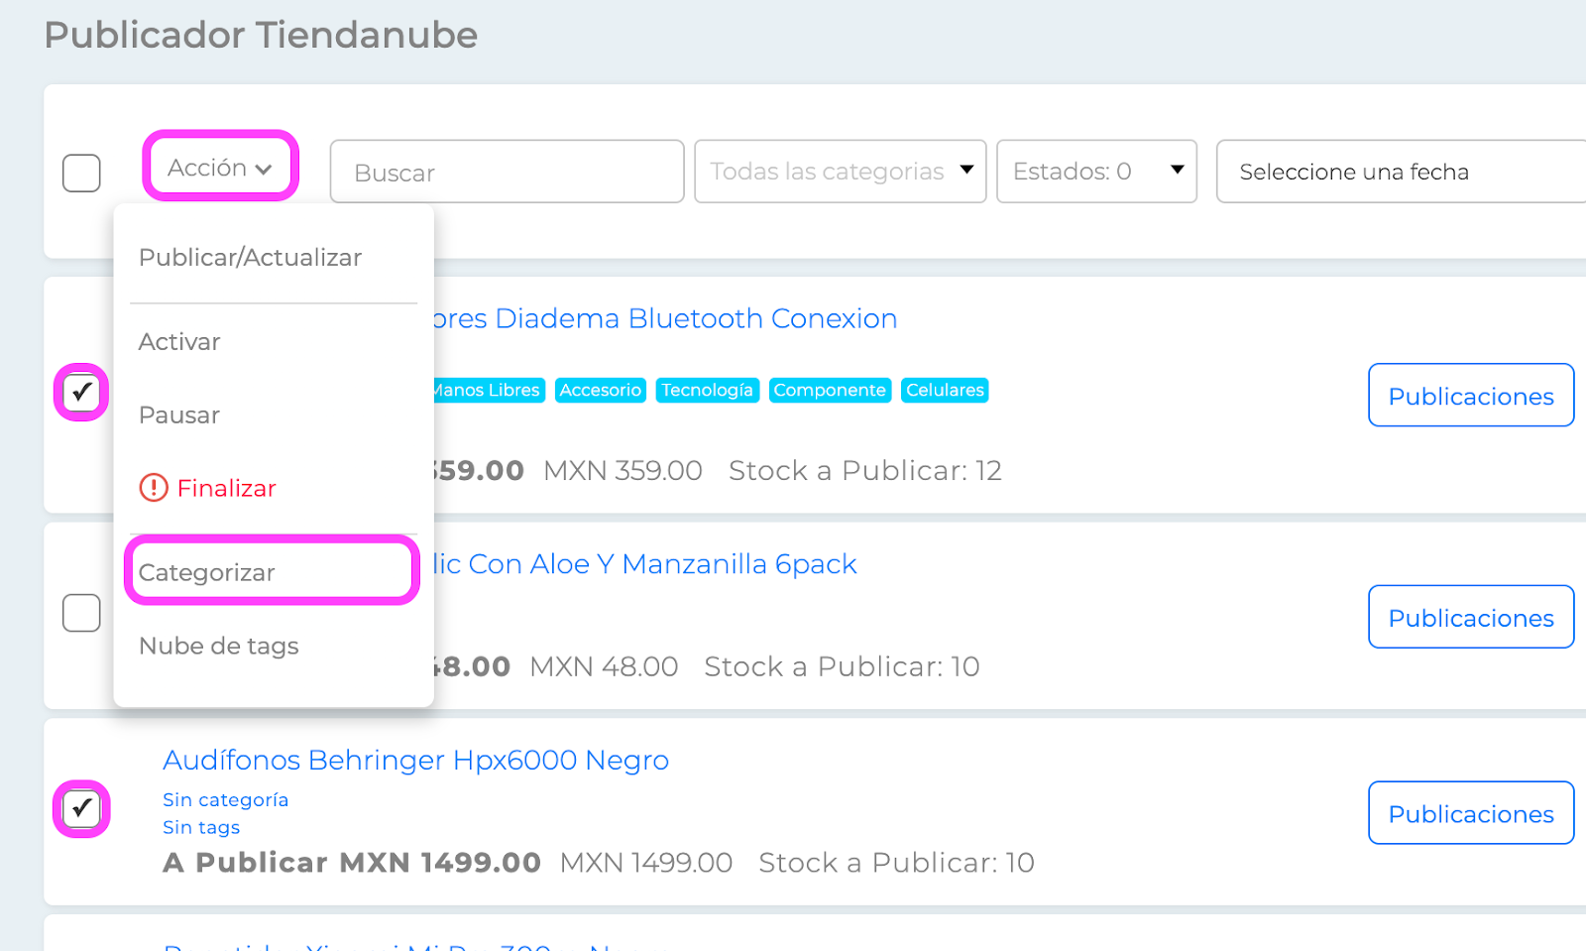1586x951 pixels.
Task: Check the Aloe Y Manzanilla 6pack checkbox
Action: coord(81,613)
